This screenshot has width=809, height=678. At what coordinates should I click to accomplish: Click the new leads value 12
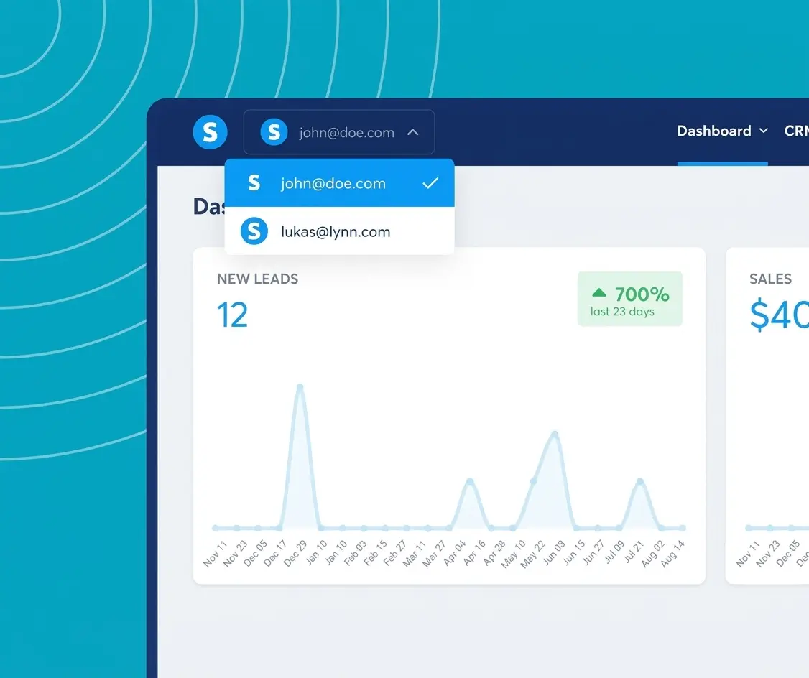click(x=232, y=315)
